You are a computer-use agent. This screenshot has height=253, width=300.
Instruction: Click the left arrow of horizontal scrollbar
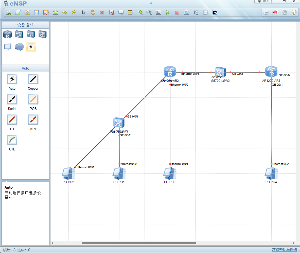point(52,243)
